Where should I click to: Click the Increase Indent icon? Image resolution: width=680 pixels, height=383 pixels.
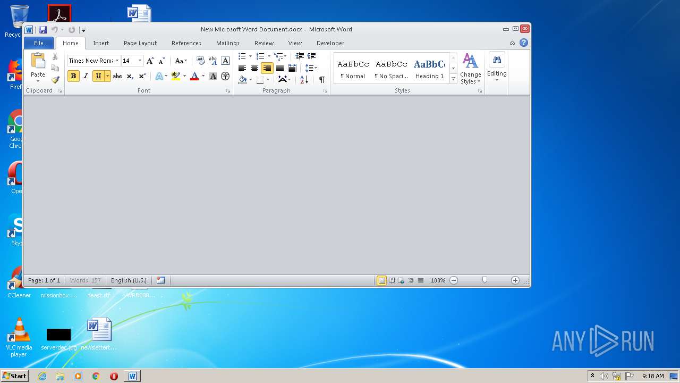[312, 56]
